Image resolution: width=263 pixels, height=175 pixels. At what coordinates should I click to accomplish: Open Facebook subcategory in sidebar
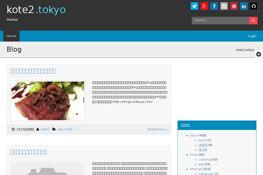pos(206,174)
